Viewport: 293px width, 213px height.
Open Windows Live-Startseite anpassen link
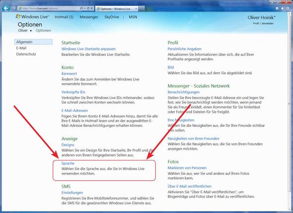88,49
